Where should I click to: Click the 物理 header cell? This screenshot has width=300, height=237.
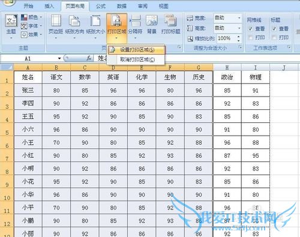256,77
